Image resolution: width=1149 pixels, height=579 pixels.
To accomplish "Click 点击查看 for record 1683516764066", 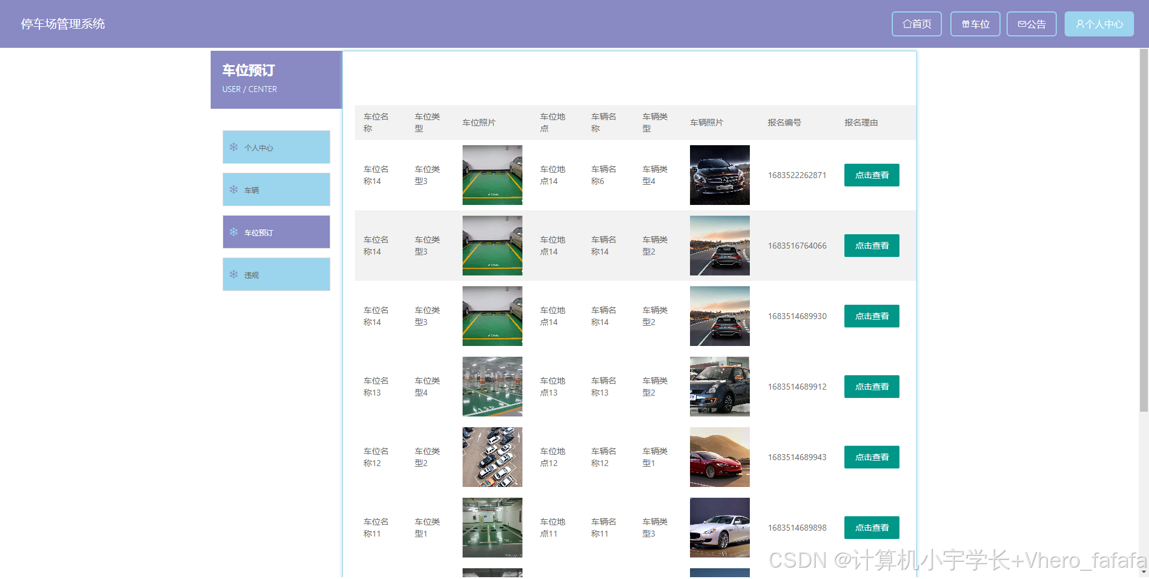I will [871, 246].
